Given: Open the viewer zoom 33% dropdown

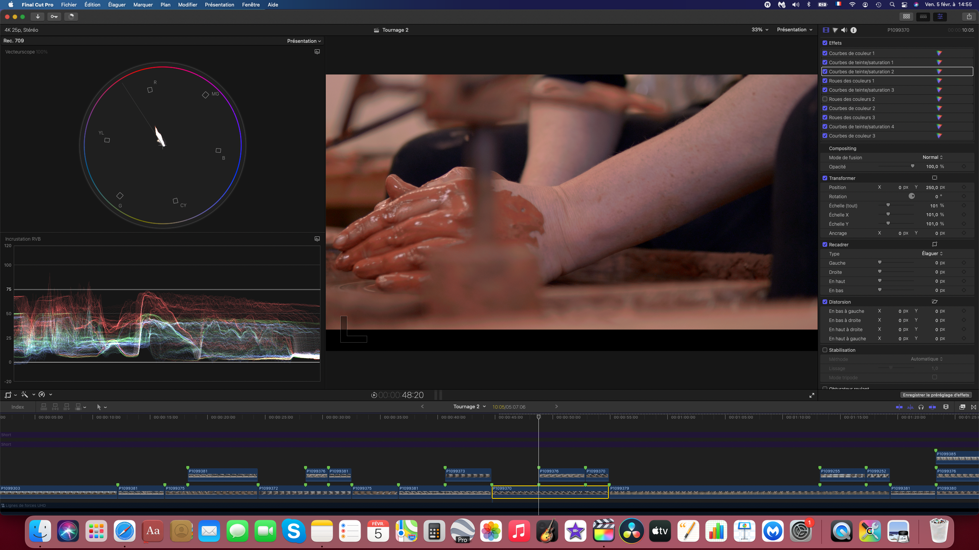Looking at the screenshot, I should (759, 30).
